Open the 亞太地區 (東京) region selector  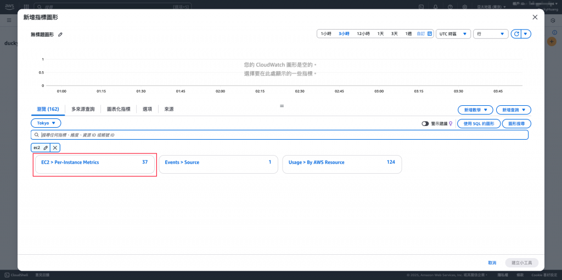(492, 7)
